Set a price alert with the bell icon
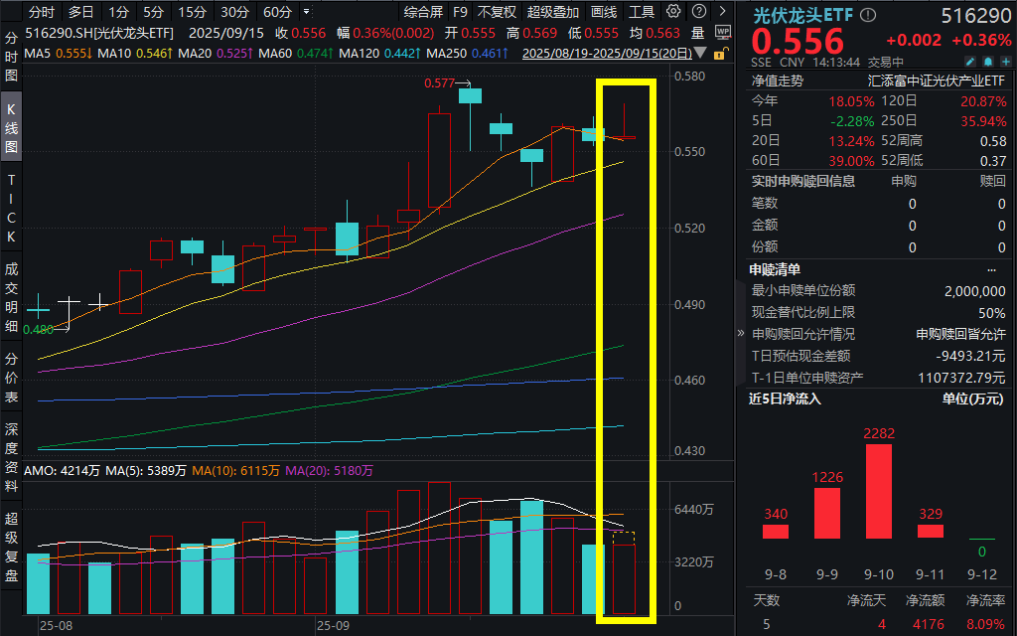This screenshot has height=636, width=1017. 988,62
